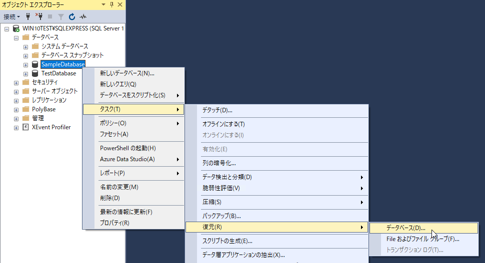Open the レポート(P) submenu
Image resolution: width=485 pixels, height=263 pixels.
pyautogui.click(x=133, y=173)
